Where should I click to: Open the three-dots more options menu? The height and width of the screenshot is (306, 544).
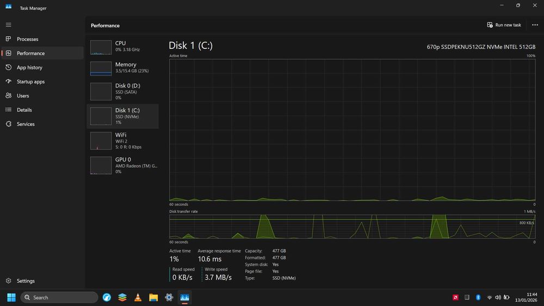(x=535, y=25)
